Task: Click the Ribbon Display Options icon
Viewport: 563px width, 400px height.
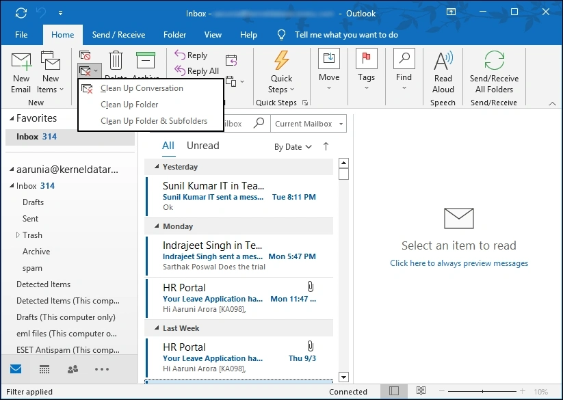Action: (451, 12)
